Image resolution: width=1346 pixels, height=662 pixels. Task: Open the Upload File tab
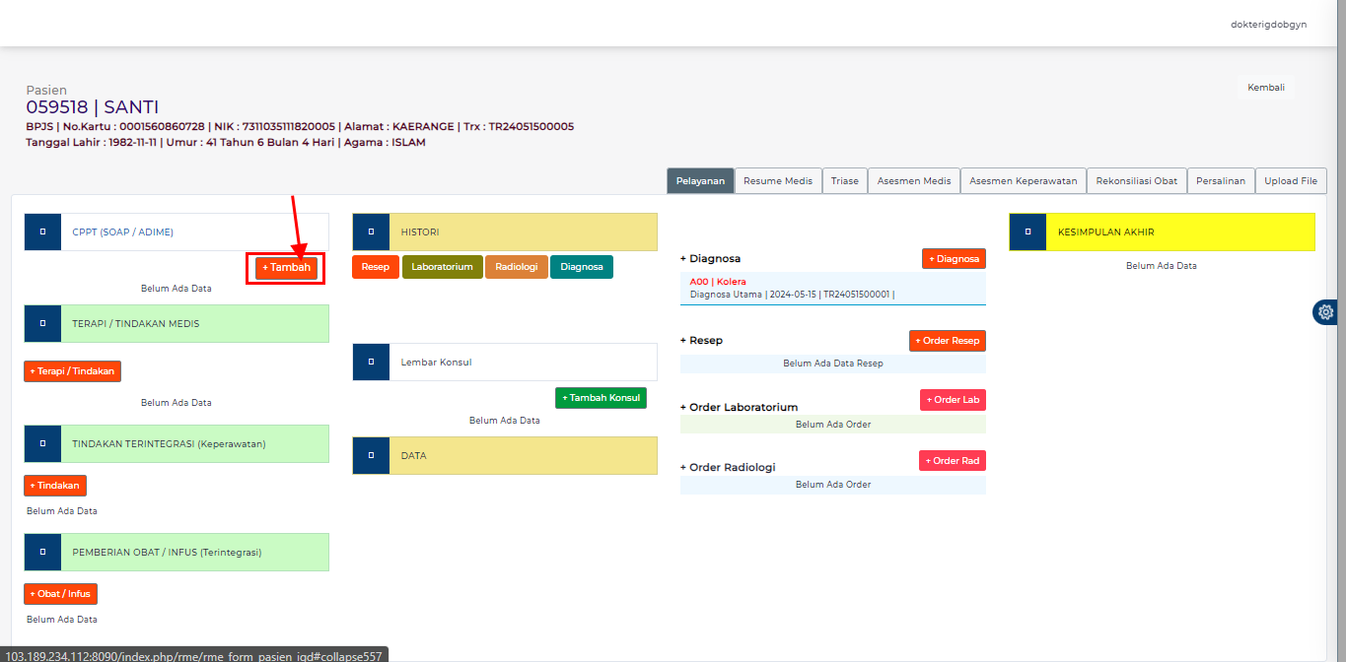click(x=1290, y=180)
